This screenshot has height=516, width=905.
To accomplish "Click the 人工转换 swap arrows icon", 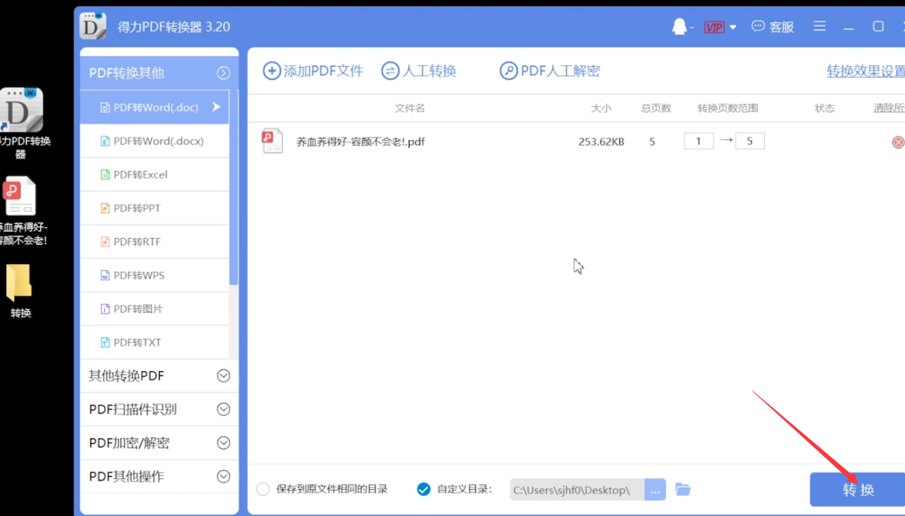I will pos(390,71).
